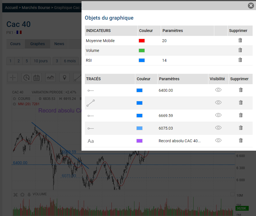This screenshot has height=216, width=256.
Task: Select the location pin marker tool
Action: 64,77
